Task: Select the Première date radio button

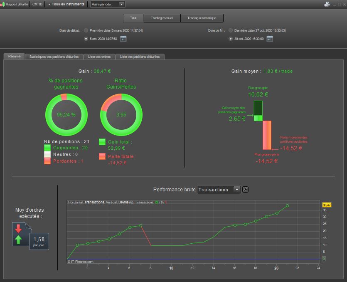Action: coord(86,30)
